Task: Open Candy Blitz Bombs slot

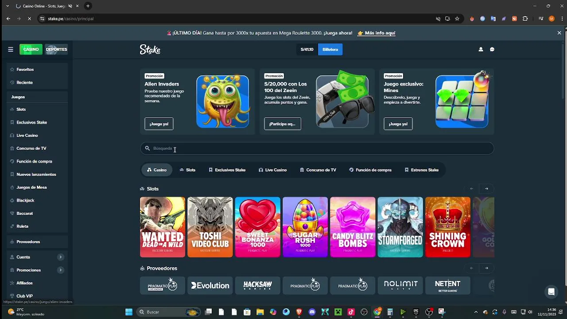Action: pos(353,227)
